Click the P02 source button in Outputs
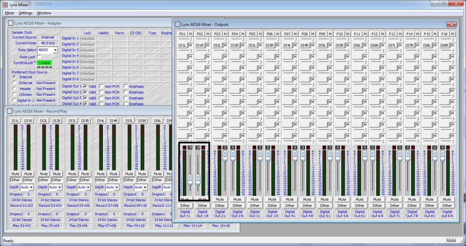This screenshot has height=246, width=466. (x=200, y=34)
